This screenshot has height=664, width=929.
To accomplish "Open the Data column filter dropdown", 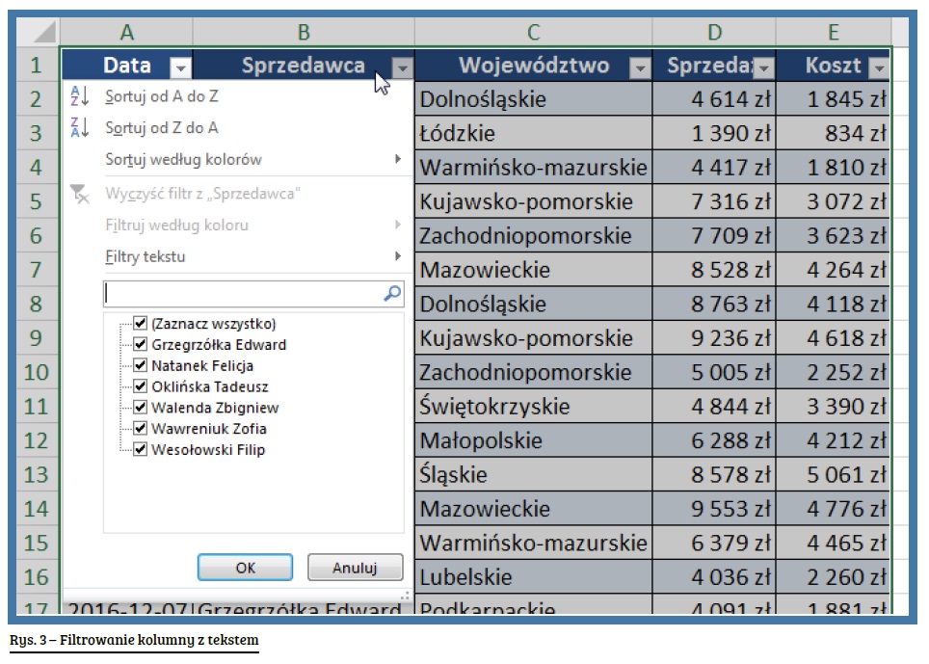I will point(180,67).
